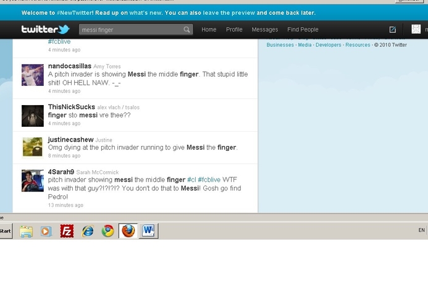The image size is (428, 285).
Task: Open the Media footer link
Action: (304, 45)
